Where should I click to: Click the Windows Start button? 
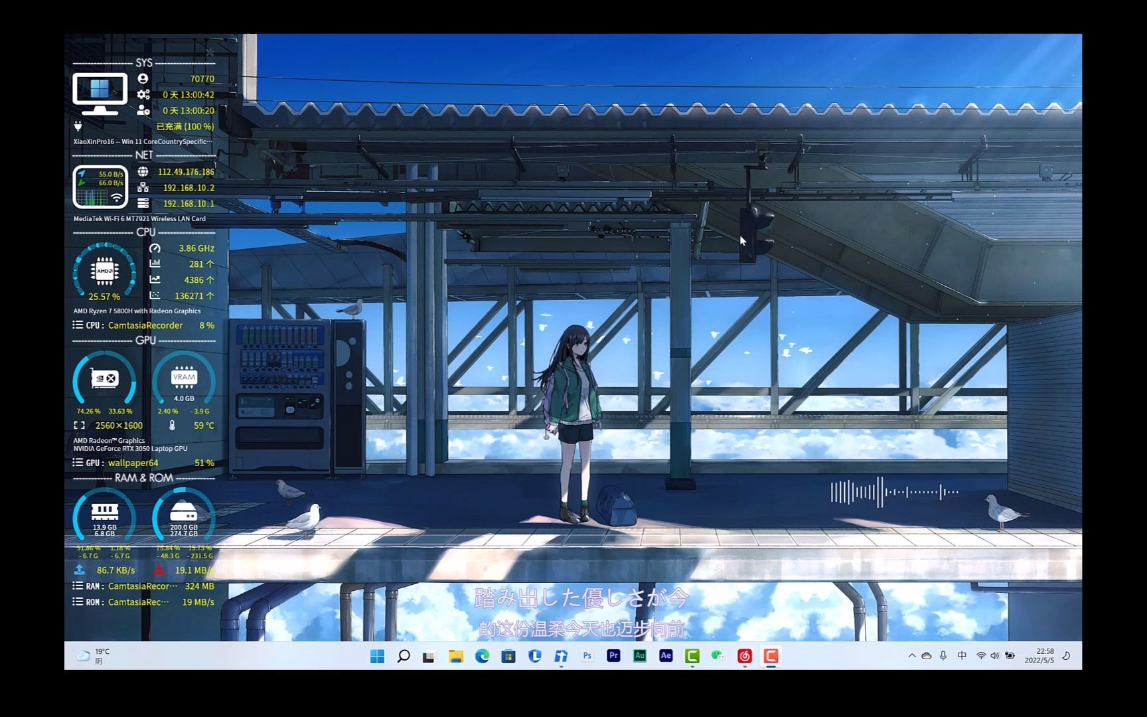click(x=377, y=657)
